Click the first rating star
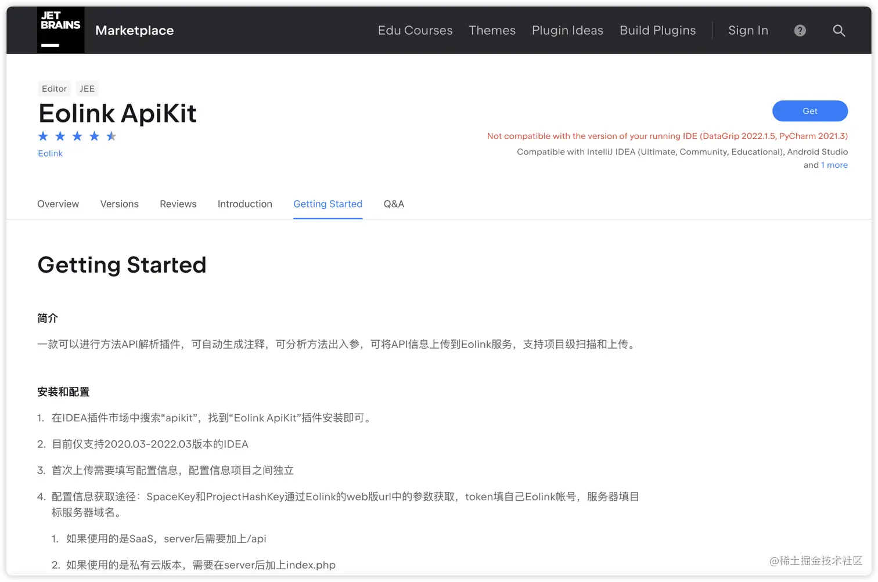878x582 pixels. tap(43, 136)
